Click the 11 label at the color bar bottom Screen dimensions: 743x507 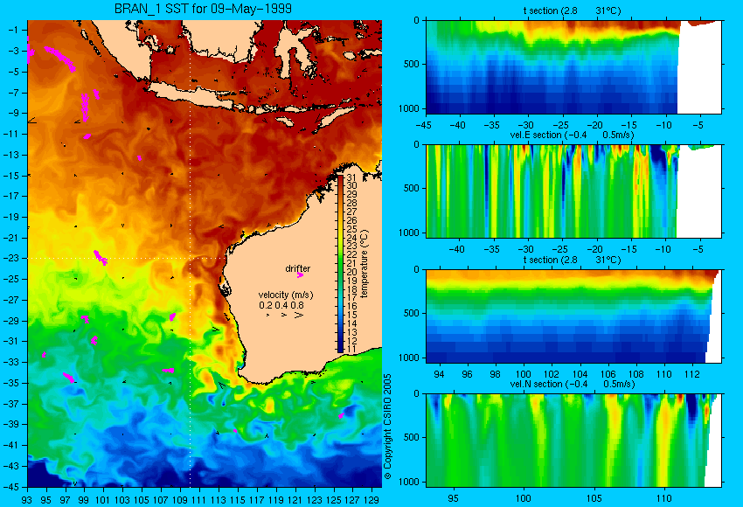[x=351, y=349]
